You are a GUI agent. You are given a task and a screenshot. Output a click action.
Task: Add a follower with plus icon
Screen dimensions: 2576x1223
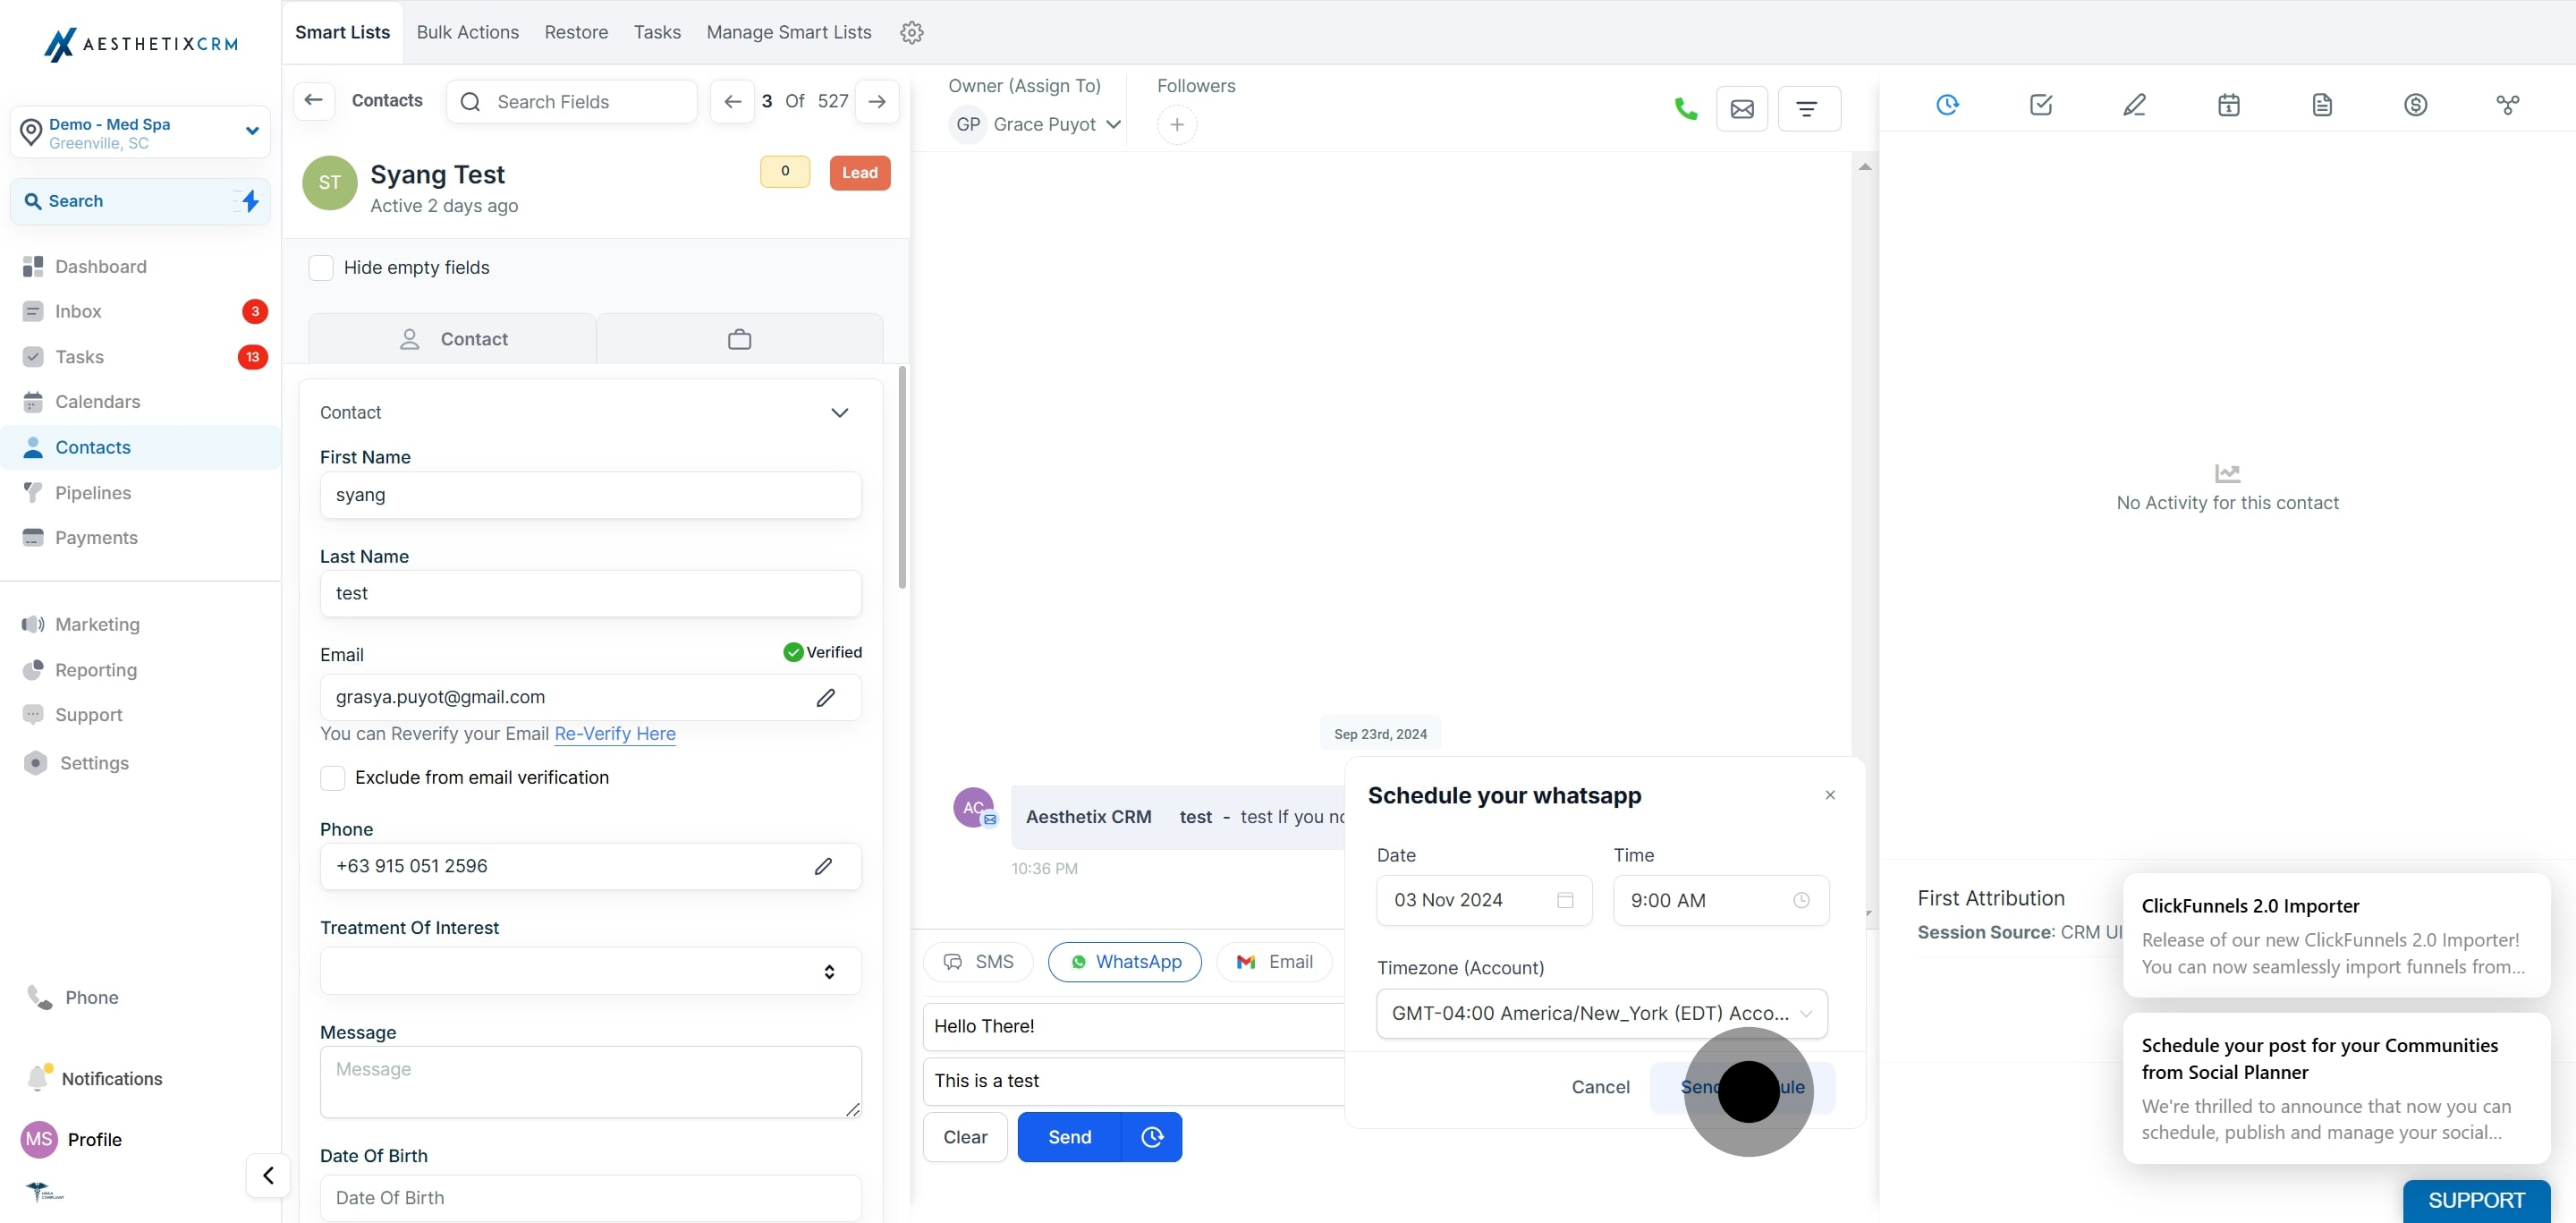click(x=1177, y=125)
